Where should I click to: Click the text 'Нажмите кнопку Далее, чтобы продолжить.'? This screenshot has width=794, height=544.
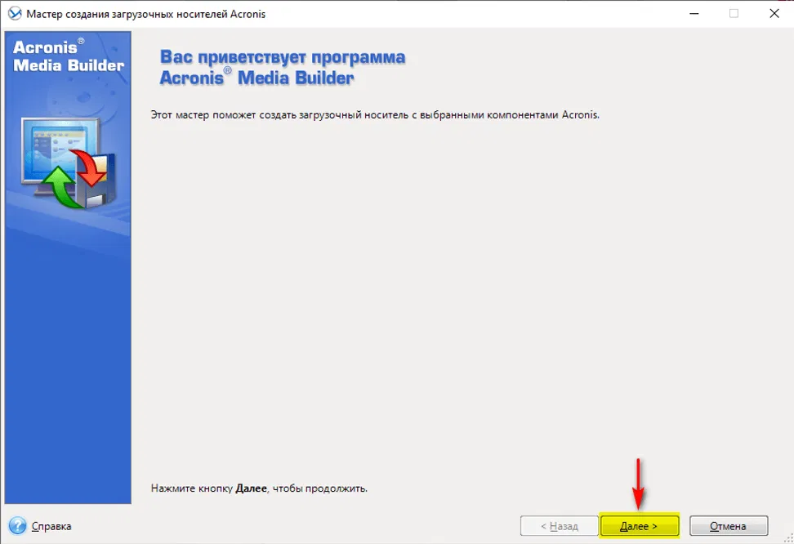click(259, 488)
